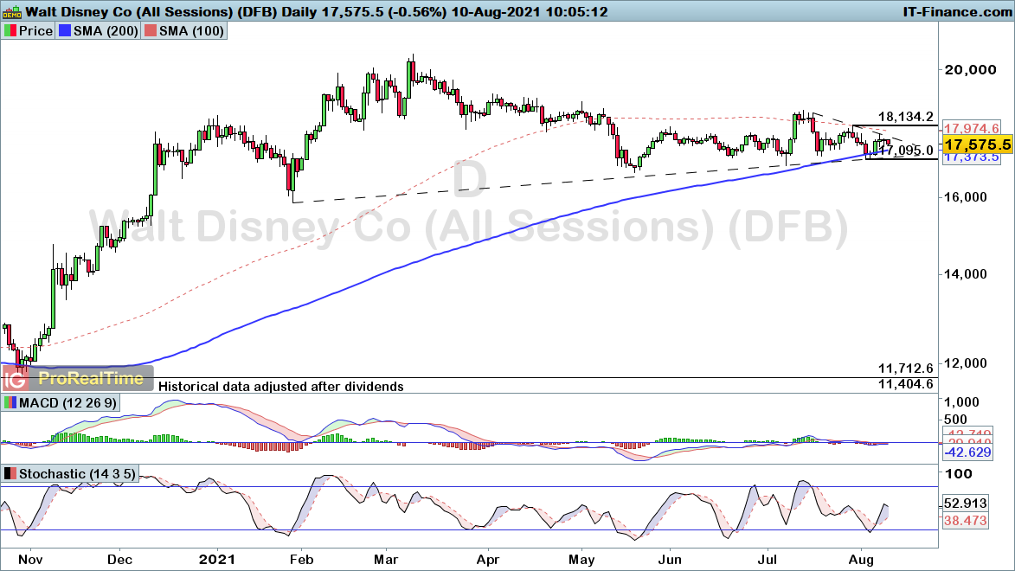Click the blue SMA (200) color swatch
The height and width of the screenshot is (571, 1015).
(x=63, y=31)
